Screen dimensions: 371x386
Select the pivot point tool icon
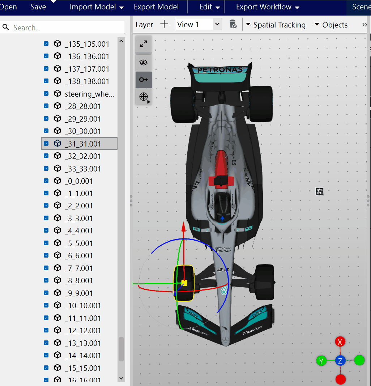pos(144,80)
